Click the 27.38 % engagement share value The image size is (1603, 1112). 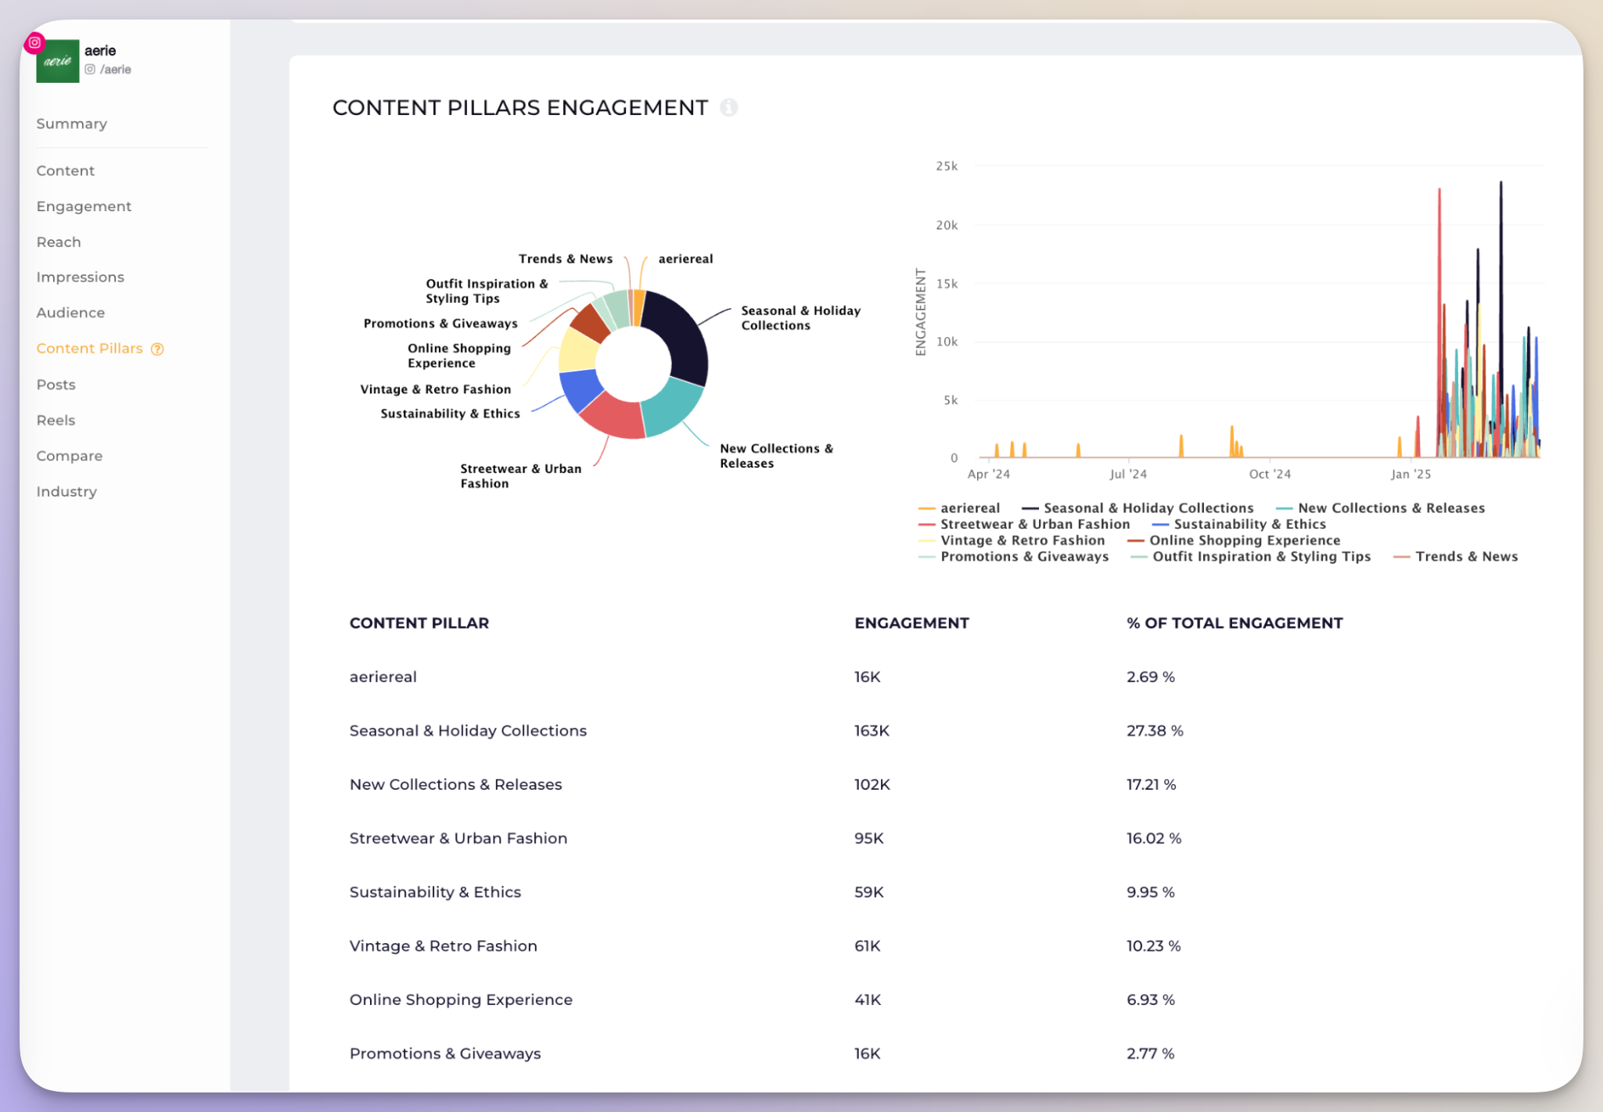tap(1155, 731)
